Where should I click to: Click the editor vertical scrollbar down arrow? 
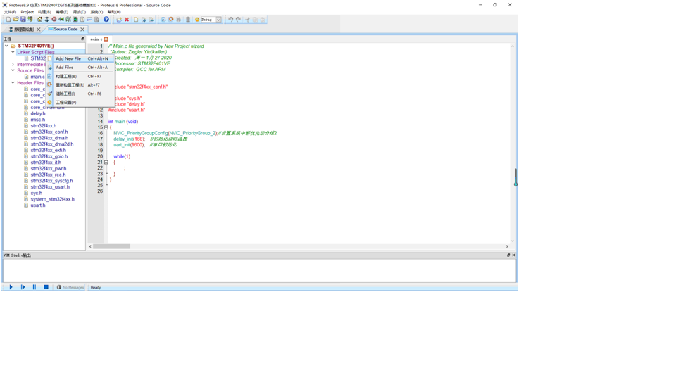pos(513,241)
